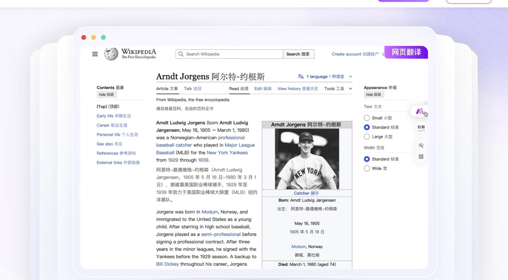Open the purple translator extension icon

[420, 112]
